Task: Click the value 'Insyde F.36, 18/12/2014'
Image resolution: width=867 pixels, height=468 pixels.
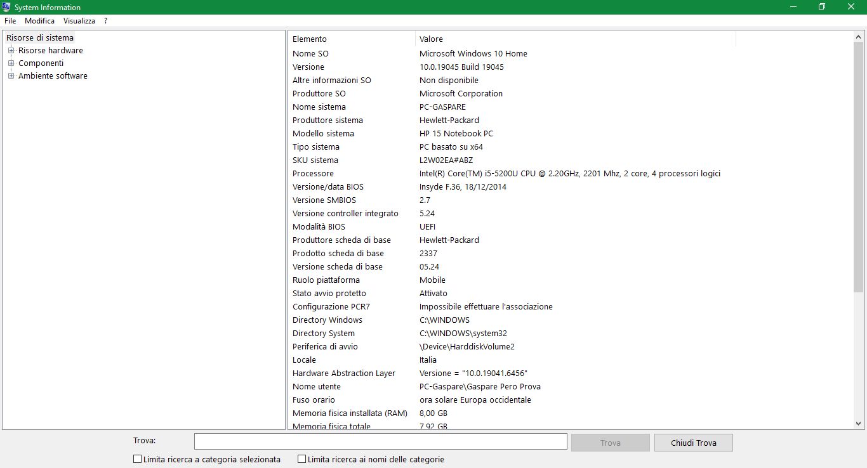Action: click(x=463, y=187)
